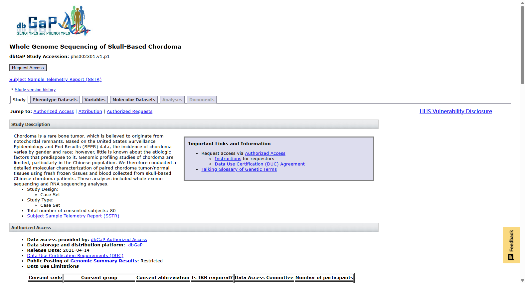
Task: Click the vertical scrollbar thumb
Action: click(x=522, y=45)
